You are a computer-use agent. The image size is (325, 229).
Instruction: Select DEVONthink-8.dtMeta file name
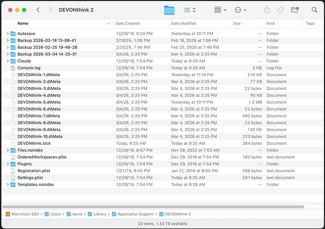point(39,123)
